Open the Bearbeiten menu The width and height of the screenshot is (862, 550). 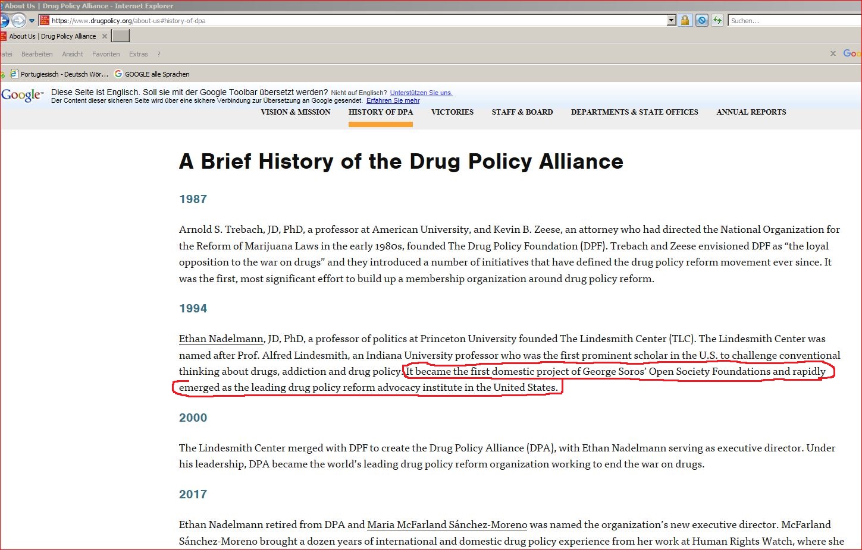pos(37,54)
